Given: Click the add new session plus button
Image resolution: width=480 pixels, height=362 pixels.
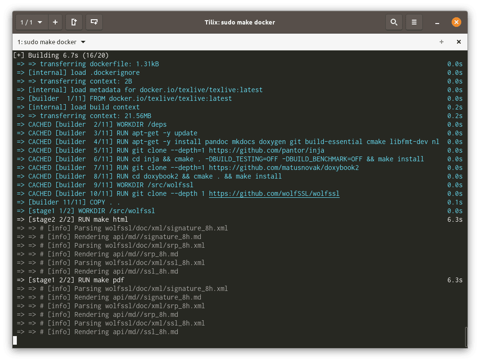Looking at the screenshot, I should tap(55, 22).
